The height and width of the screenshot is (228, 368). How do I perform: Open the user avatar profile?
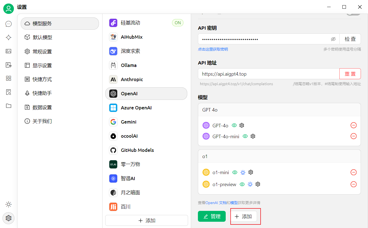(x=9, y=9)
